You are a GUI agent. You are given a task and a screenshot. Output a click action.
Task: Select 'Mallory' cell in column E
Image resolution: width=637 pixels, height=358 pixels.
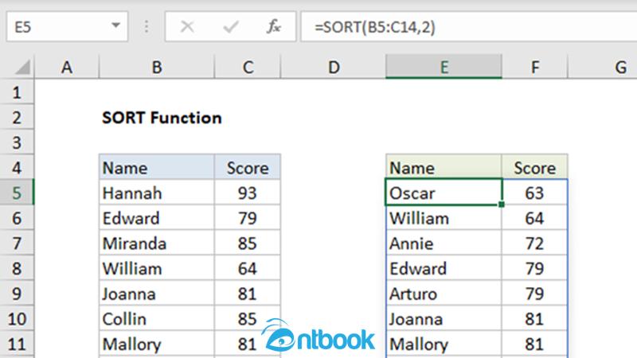[x=444, y=344]
